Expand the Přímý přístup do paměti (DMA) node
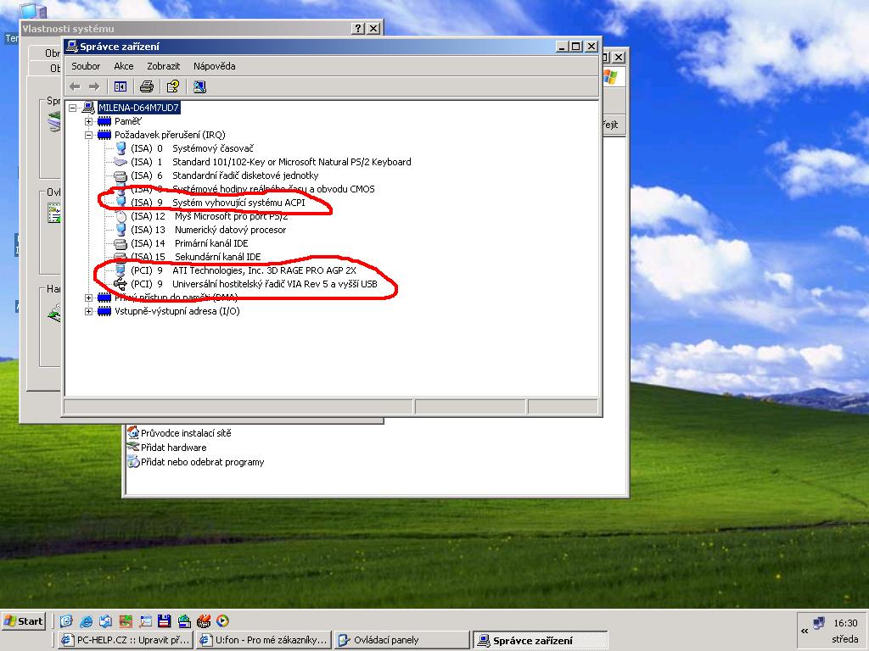Screen dimensions: 869x651 coord(88,298)
